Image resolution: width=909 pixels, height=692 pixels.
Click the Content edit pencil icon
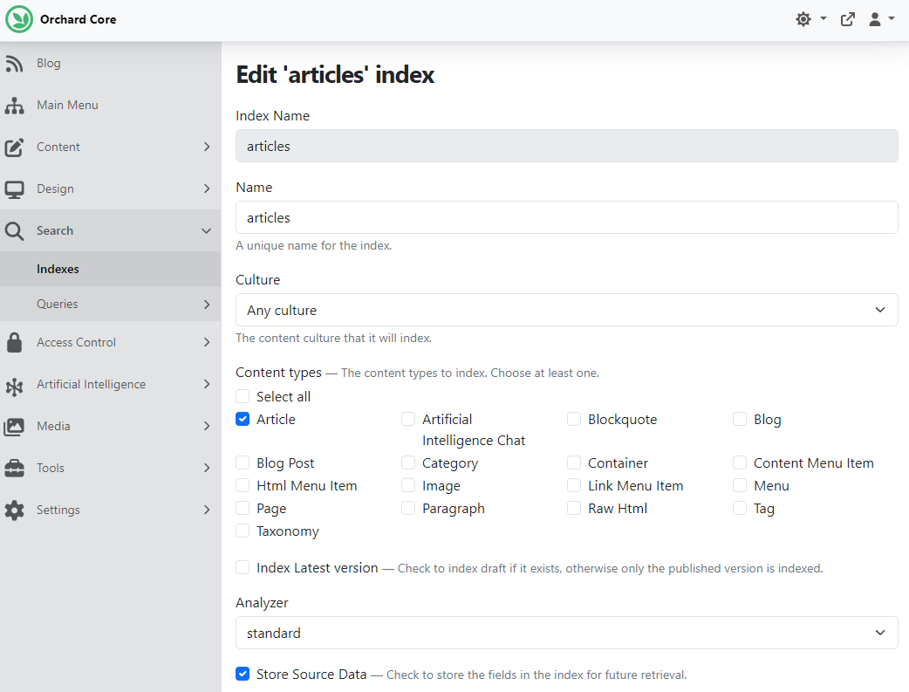click(14, 147)
